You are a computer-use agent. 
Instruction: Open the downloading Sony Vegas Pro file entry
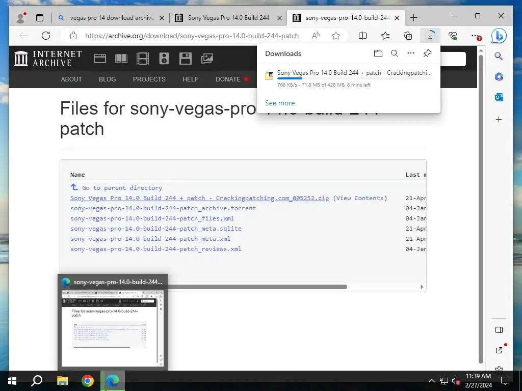pyautogui.click(x=349, y=78)
